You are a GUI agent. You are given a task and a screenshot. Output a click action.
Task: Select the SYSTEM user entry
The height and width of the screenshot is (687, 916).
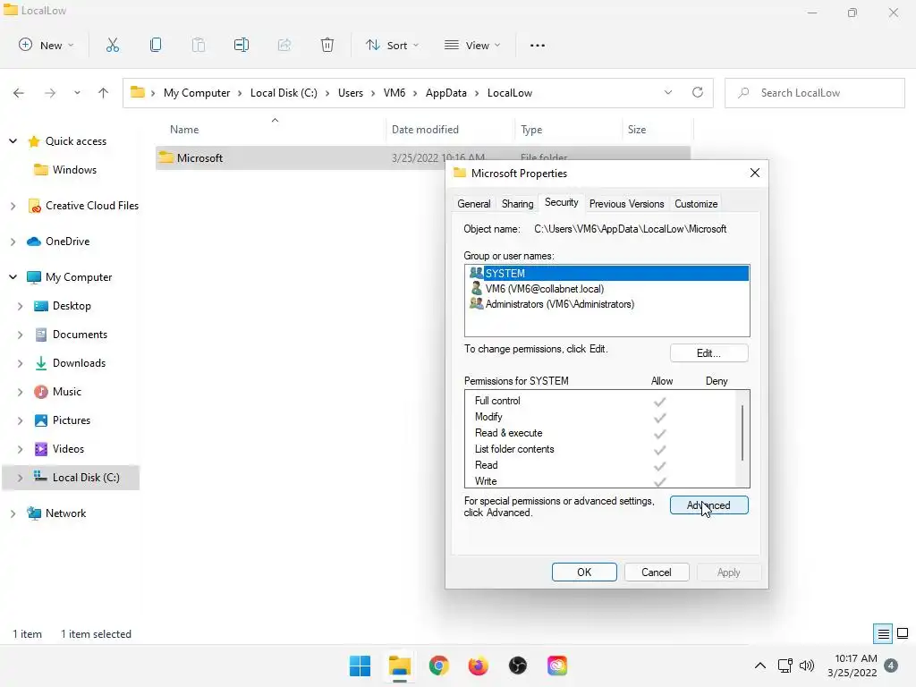click(607, 274)
